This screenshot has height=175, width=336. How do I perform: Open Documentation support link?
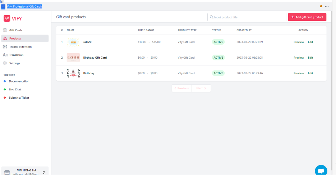tap(19, 81)
